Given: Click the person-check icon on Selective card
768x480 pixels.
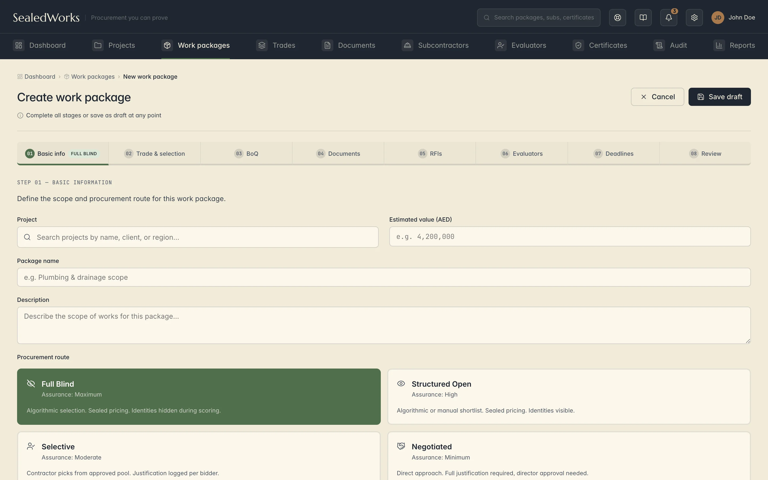Looking at the screenshot, I should [31, 446].
